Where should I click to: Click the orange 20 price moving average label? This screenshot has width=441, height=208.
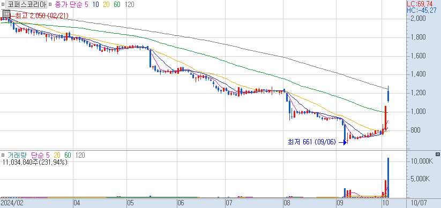[x=107, y=4]
